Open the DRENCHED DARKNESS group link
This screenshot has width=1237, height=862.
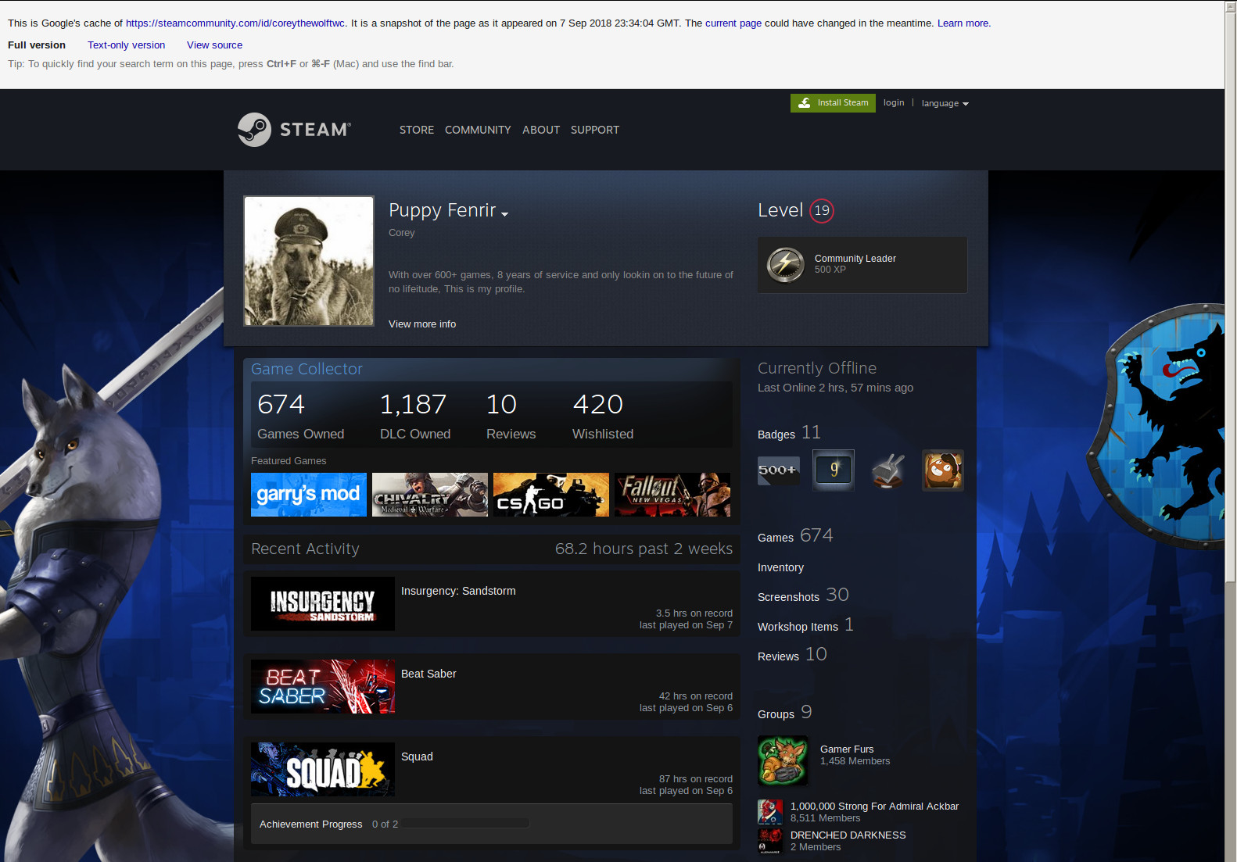click(x=848, y=835)
